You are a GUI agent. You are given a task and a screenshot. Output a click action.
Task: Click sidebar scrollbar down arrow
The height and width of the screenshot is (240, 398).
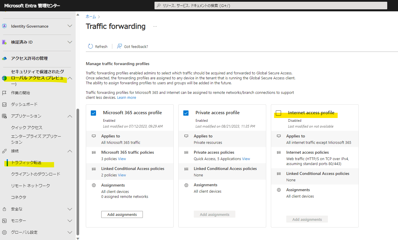pyautogui.click(x=77, y=238)
